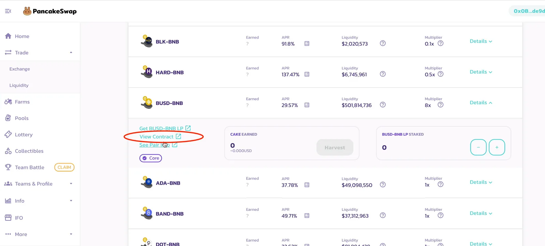
Task: Expand Details for BAND-BNB farm
Action: tap(481, 213)
